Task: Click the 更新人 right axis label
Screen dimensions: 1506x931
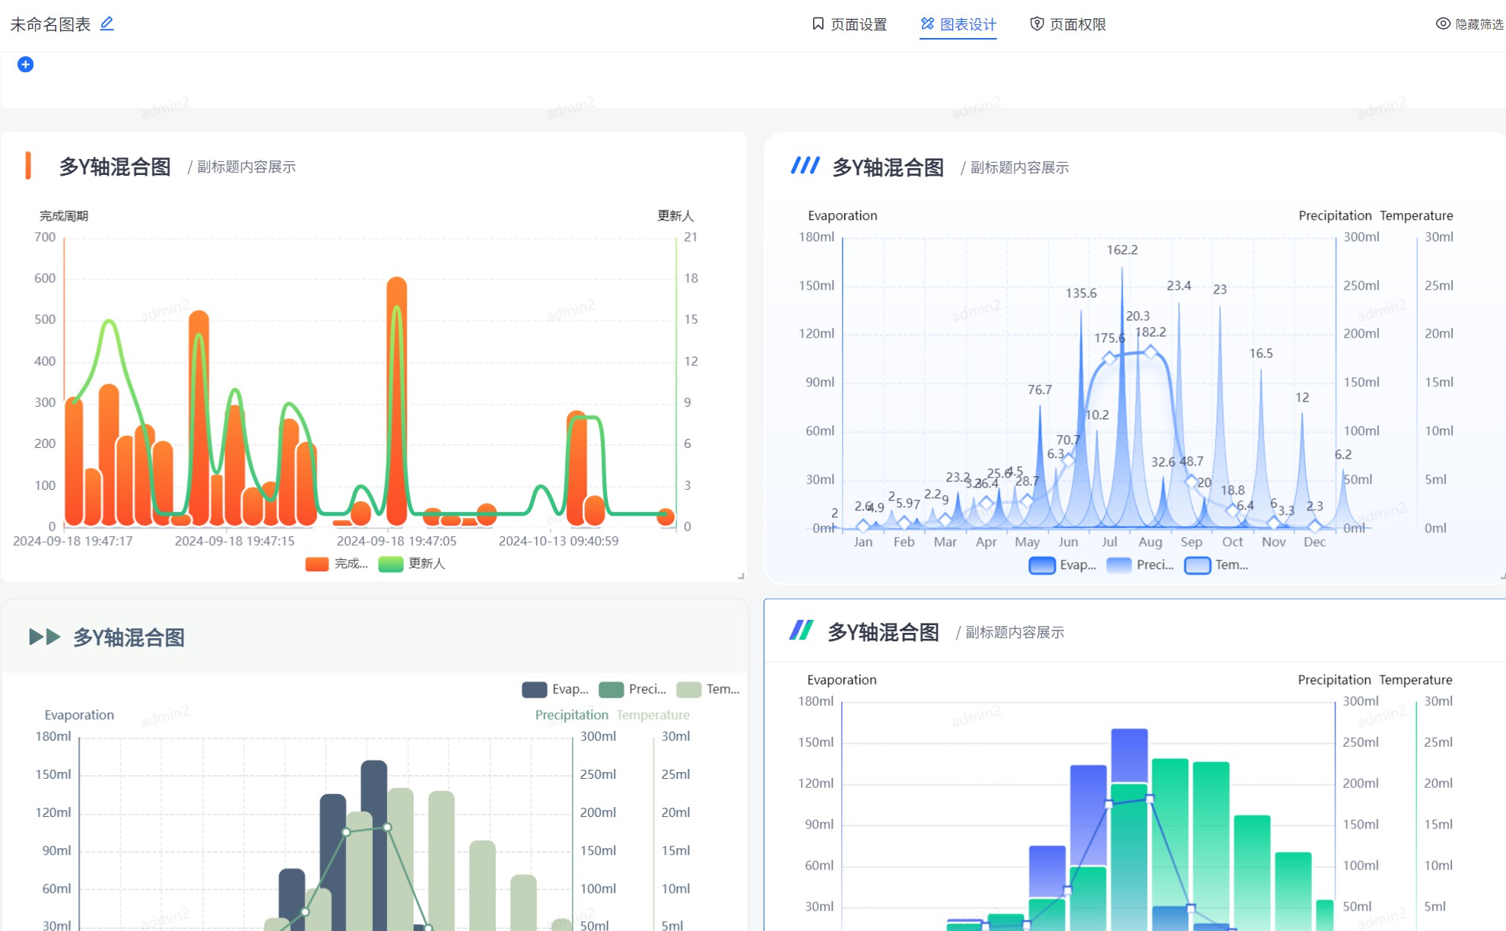Action: click(x=675, y=216)
